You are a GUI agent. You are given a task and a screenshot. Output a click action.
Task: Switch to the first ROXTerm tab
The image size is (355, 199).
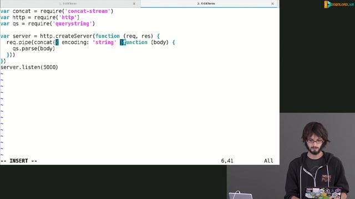click(68, 4)
